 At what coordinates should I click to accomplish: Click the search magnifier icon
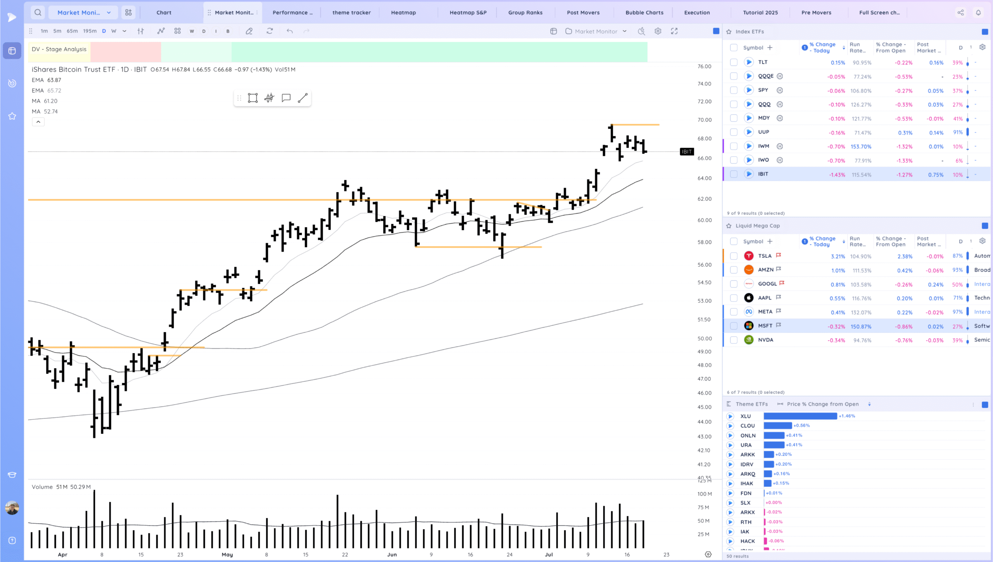pyautogui.click(x=38, y=12)
